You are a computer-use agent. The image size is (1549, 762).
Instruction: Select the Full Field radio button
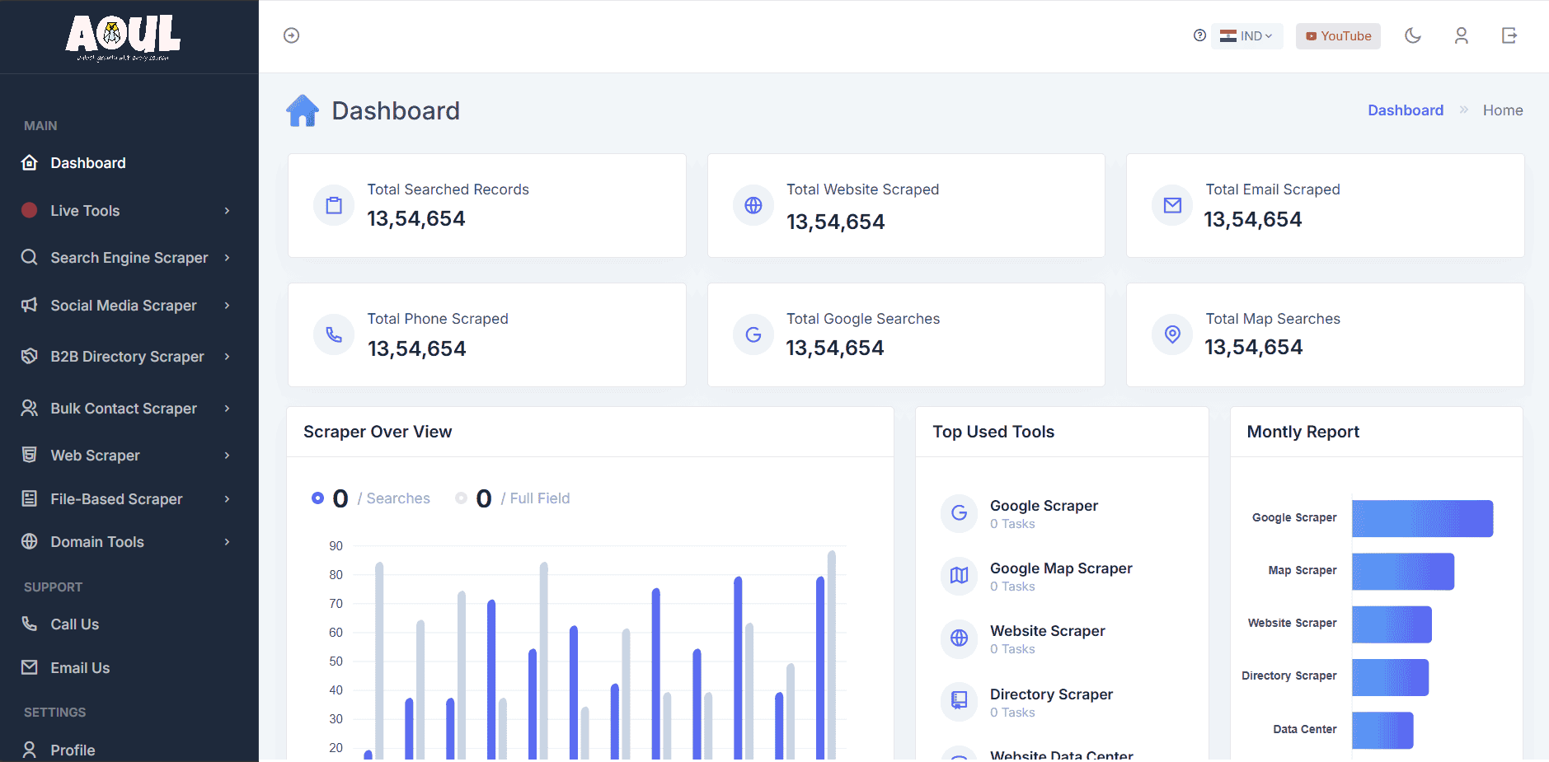462,498
